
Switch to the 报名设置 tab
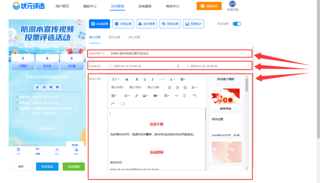click(114, 37)
